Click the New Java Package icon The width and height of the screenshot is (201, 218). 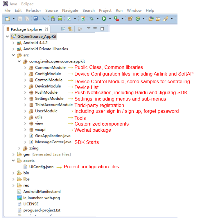click(x=130, y=19)
